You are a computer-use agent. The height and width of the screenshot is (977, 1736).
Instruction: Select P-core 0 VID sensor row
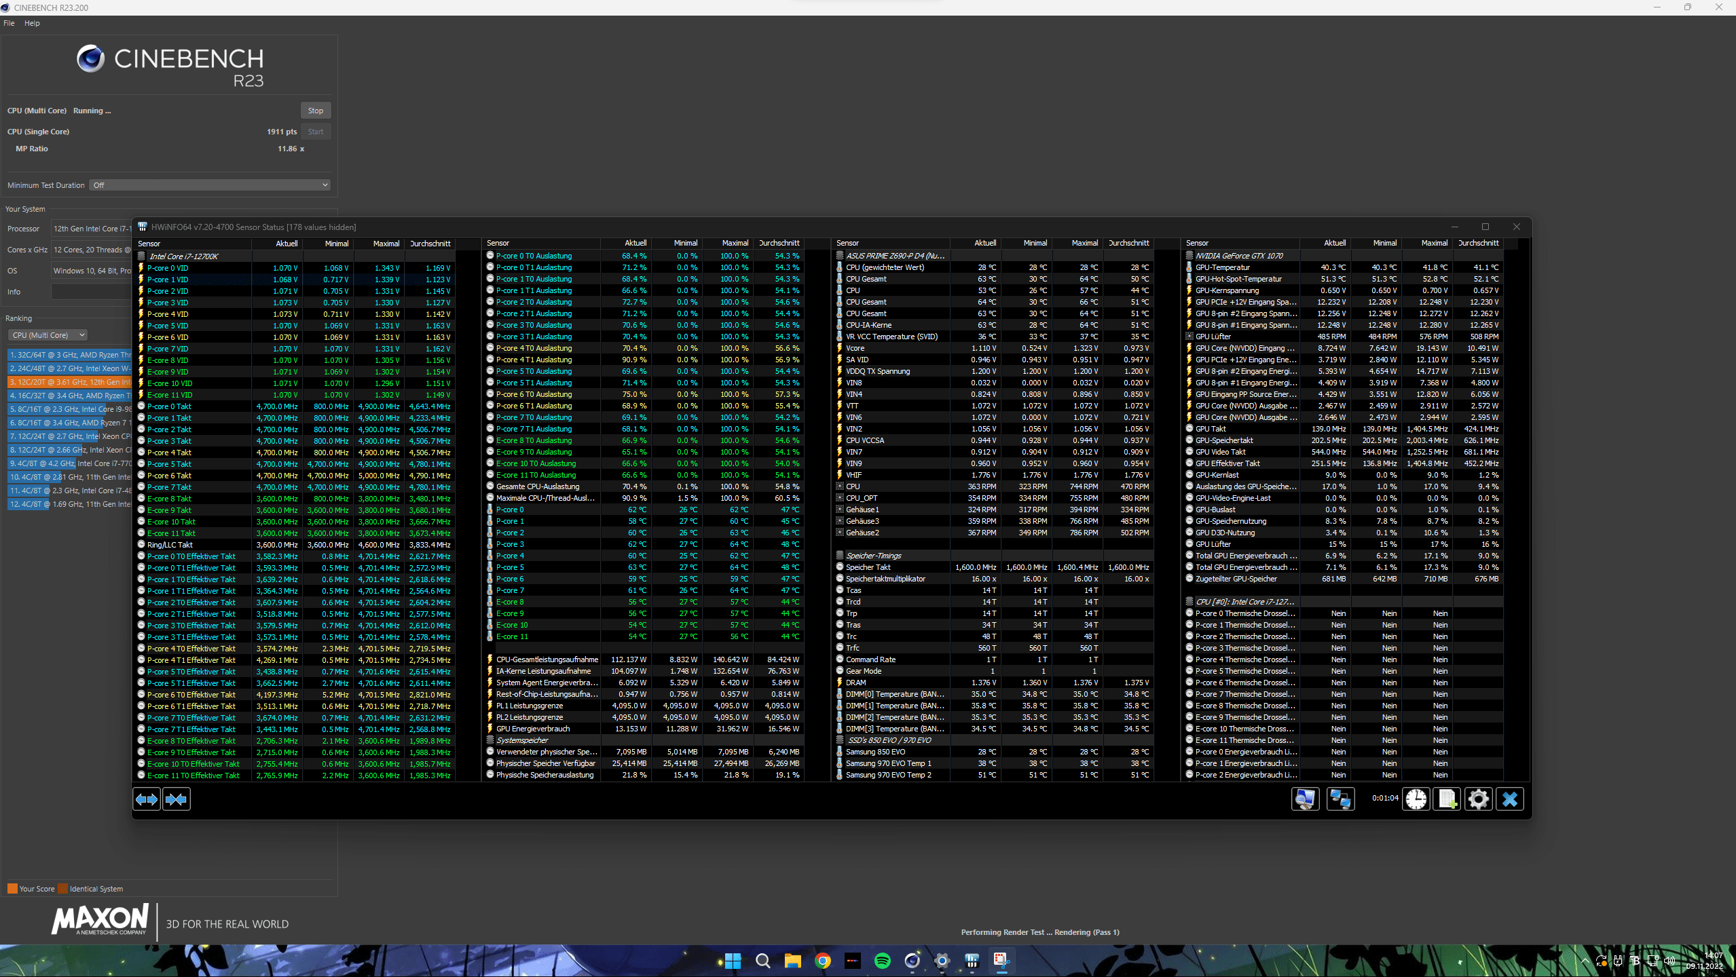tap(295, 268)
